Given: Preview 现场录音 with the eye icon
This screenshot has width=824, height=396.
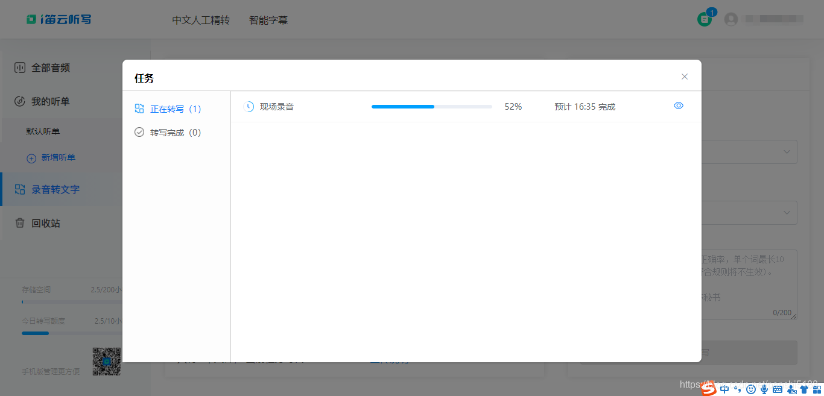Looking at the screenshot, I should [678, 105].
